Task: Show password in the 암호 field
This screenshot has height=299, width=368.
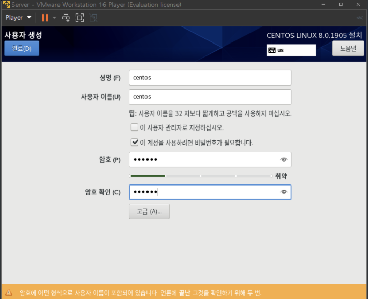Action: [284, 160]
